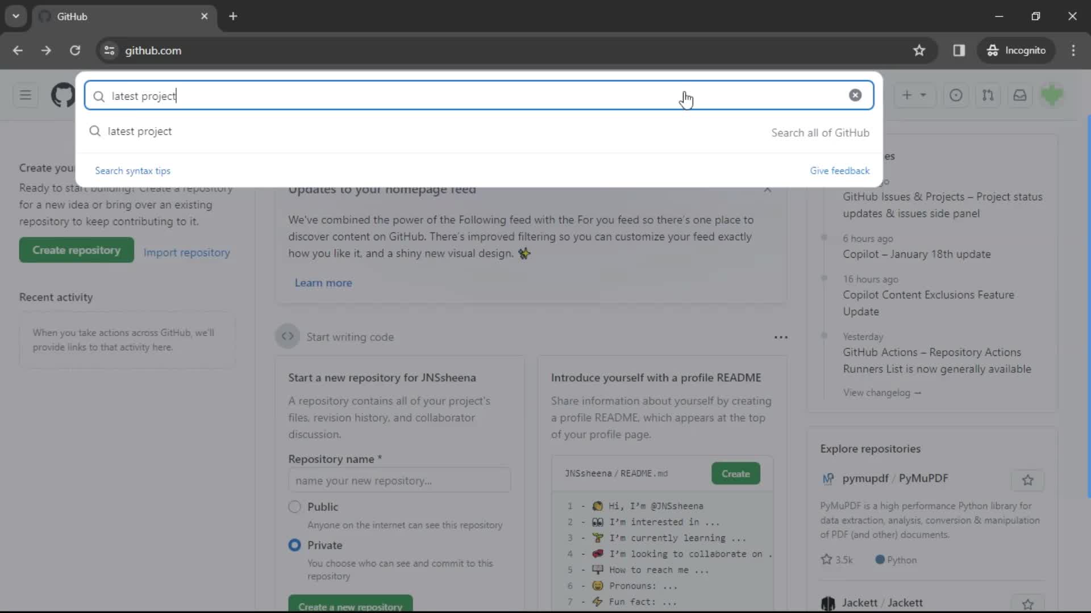This screenshot has width=1091, height=613.
Task: Click the hamburger menu icon
Action: point(25,95)
